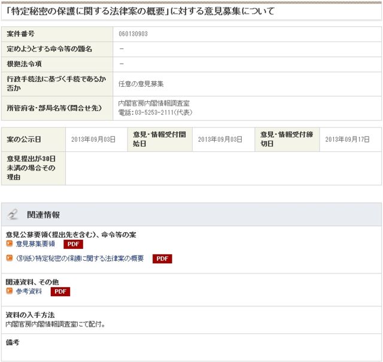Click the pencil icon in 関連情報 header
383x362 pixels.
(x=14, y=214)
